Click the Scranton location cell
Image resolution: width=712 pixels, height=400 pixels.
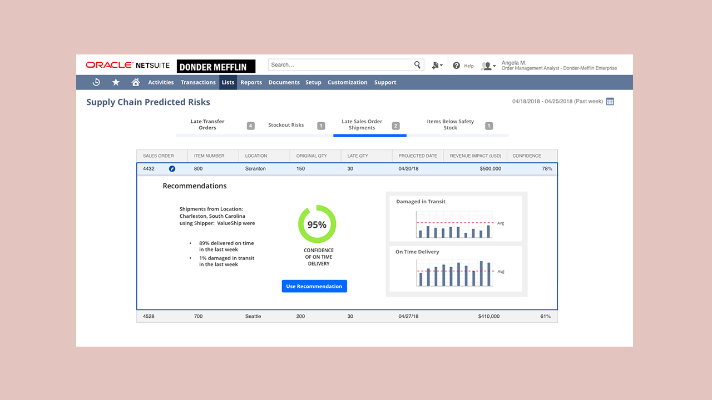pos(255,169)
